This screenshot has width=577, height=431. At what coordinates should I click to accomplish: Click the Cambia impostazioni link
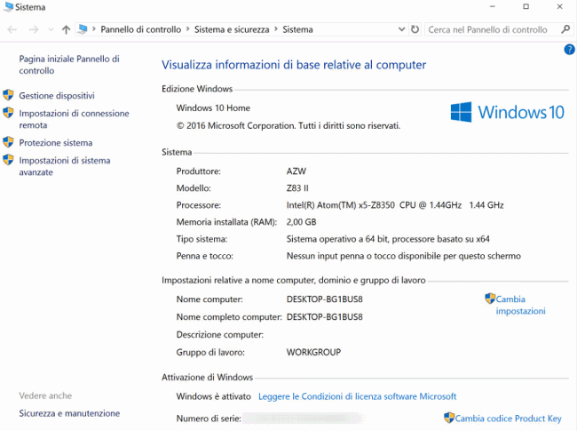(x=520, y=305)
